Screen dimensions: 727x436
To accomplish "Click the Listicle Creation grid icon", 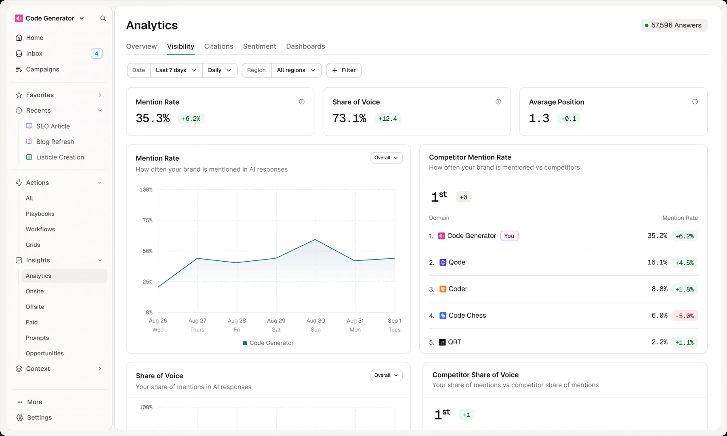I will (x=29, y=157).
